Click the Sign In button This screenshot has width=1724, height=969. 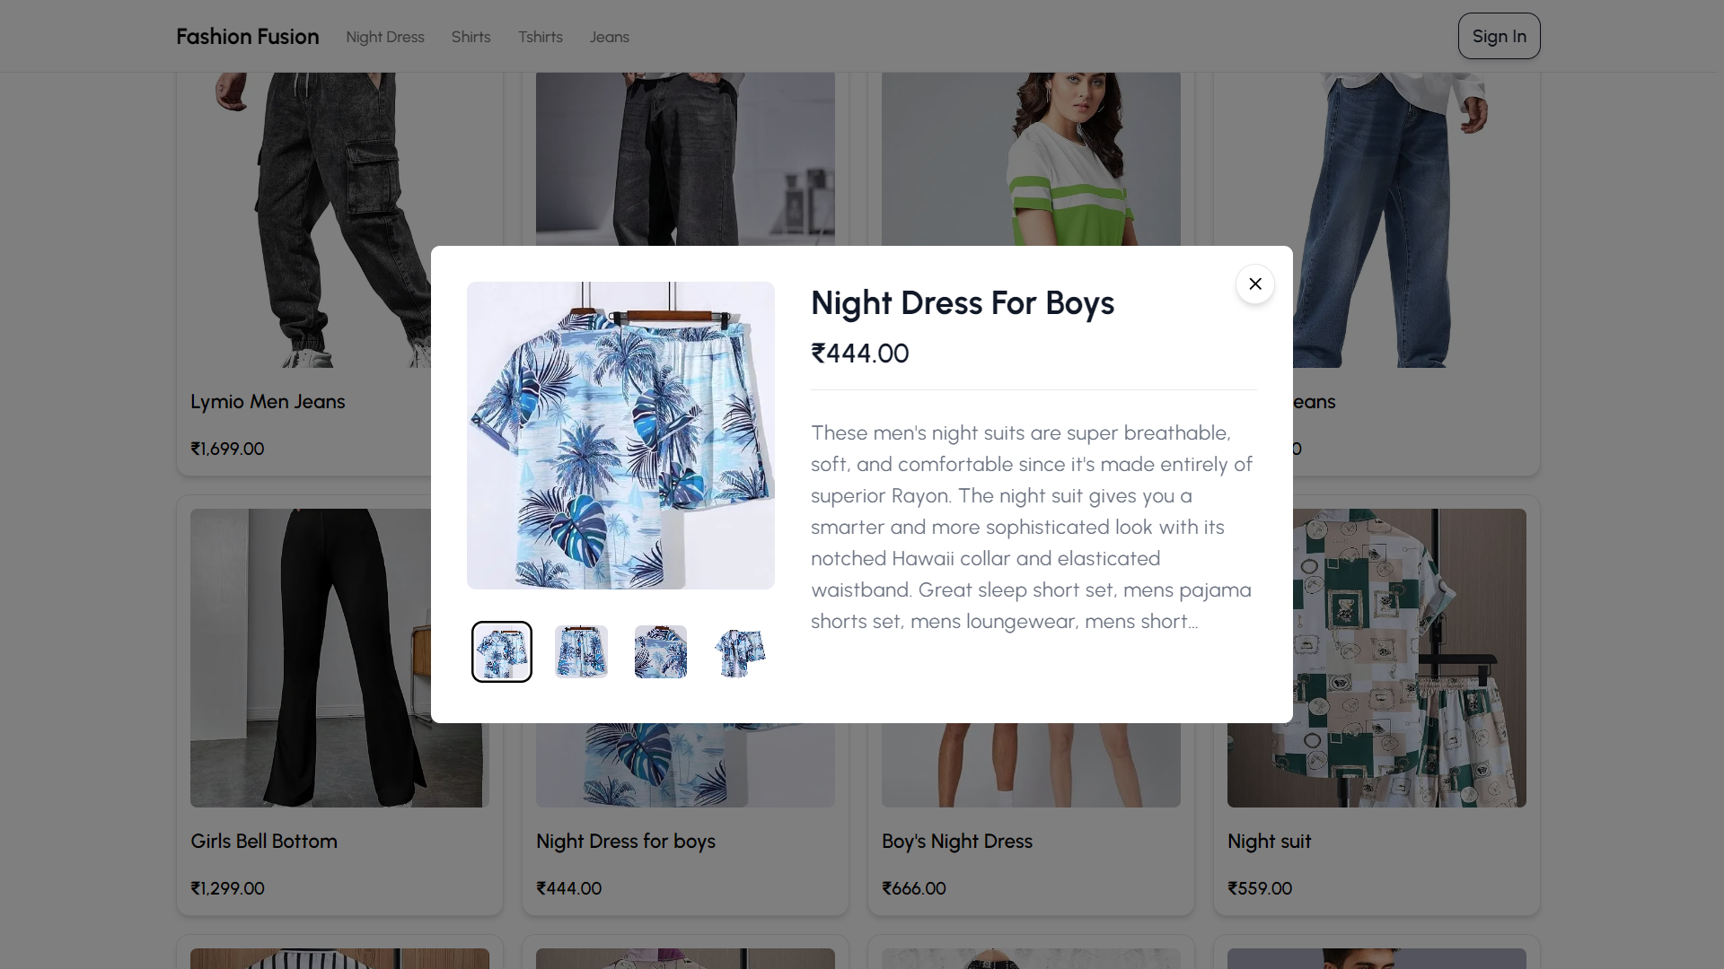pos(1499,36)
